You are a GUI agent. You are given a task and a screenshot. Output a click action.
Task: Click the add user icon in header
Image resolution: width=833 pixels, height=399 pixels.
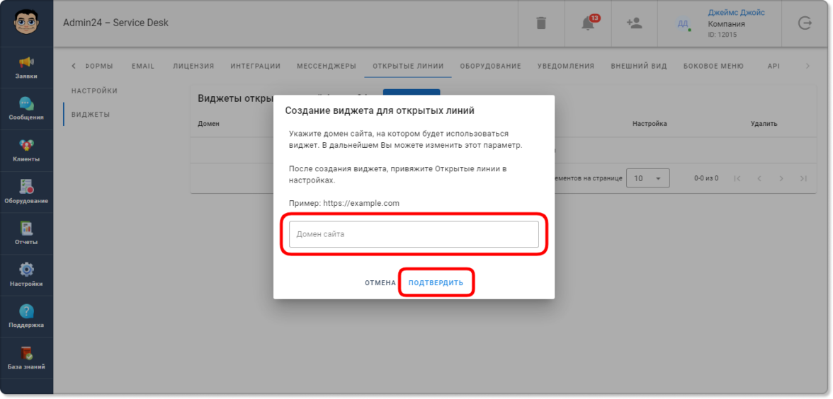635,23
